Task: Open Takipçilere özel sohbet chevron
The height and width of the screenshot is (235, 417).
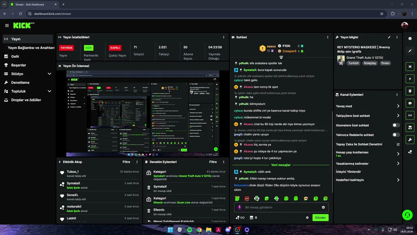Action: pyautogui.click(x=398, y=116)
